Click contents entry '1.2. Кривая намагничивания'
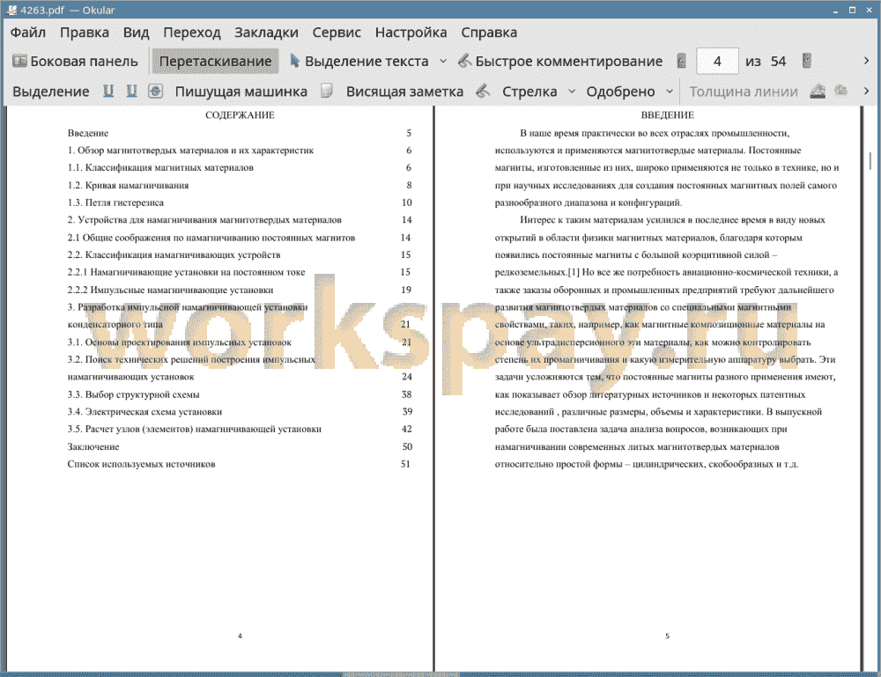The width and height of the screenshot is (881, 677). click(128, 185)
